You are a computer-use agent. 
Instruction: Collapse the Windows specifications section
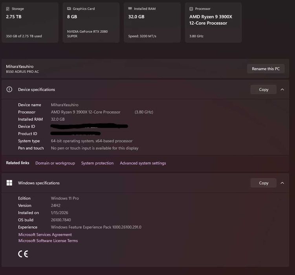[282, 183]
